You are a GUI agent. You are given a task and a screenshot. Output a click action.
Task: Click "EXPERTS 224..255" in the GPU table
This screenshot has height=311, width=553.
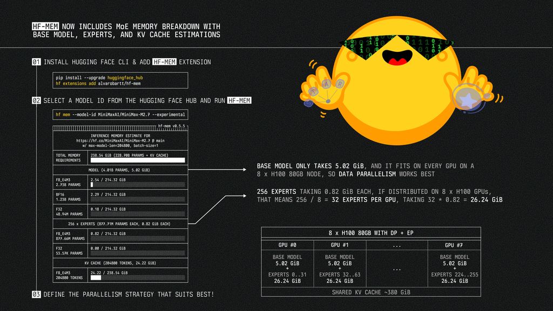(455, 274)
